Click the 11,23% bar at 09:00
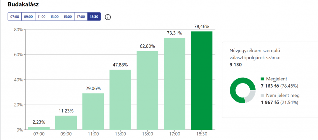This screenshot has height=140, width=318. coord(66,123)
